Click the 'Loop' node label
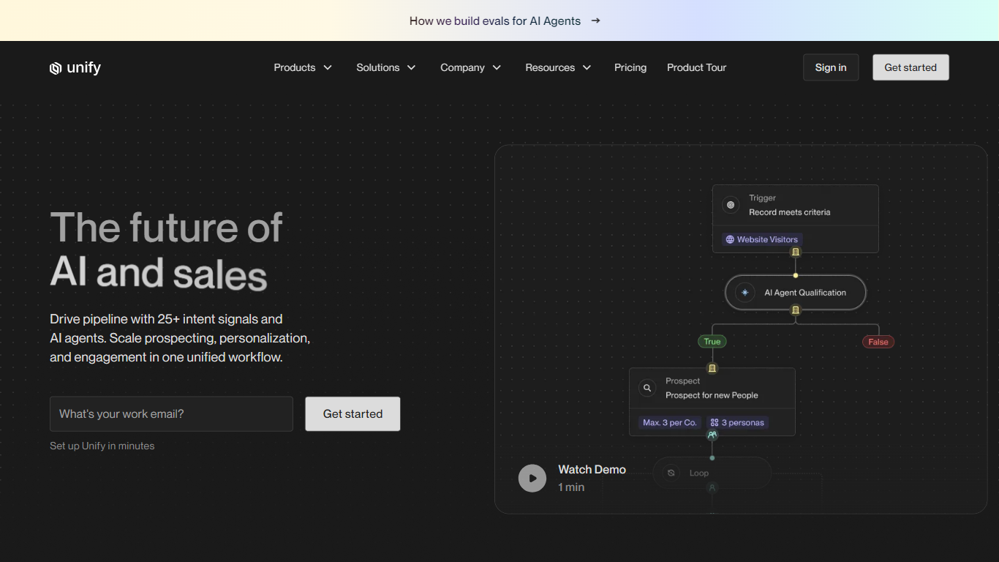Screen dimensions: 999x562 tap(699, 473)
